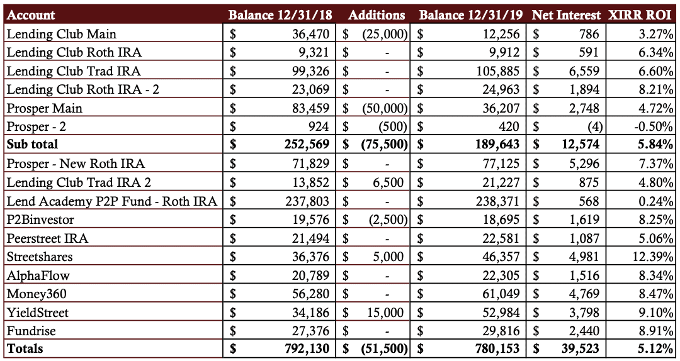
Task: Select the Lending Club Main cell
Action: pyautogui.click(x=113, y=33)
